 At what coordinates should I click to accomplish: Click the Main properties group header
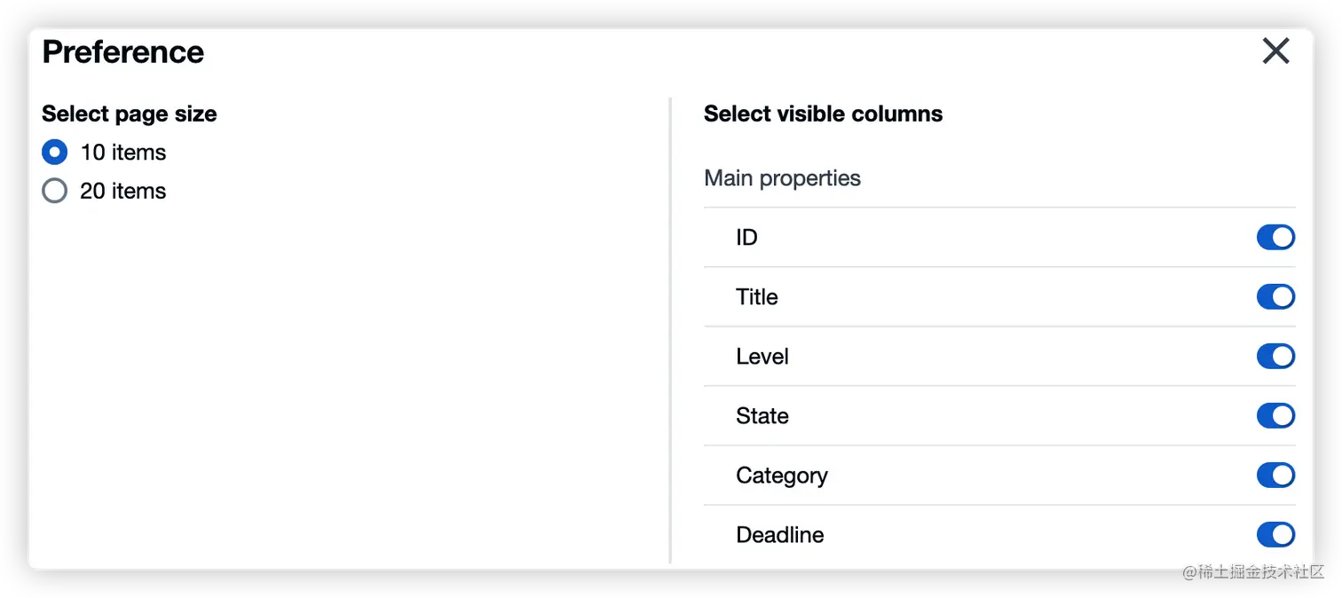782,178
